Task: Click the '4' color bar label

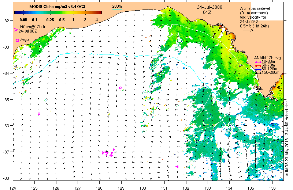Action: click(97, 20)
